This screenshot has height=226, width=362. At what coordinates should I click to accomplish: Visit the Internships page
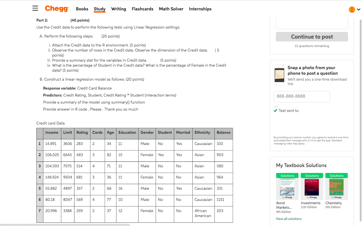click(200, 9)
